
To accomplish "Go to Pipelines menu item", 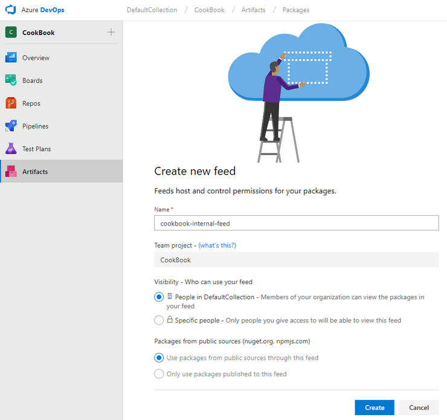I will [x=62, y=126].
